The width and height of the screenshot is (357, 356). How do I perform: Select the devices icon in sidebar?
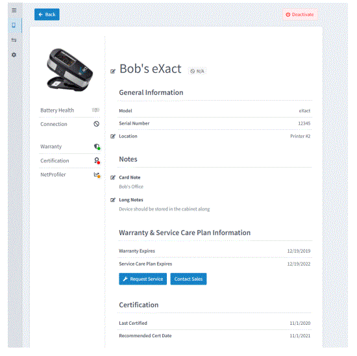pos(14,25)
